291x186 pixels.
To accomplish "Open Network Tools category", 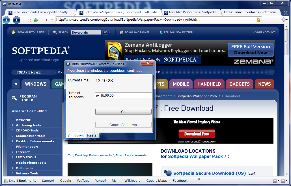I will (27, 174).
